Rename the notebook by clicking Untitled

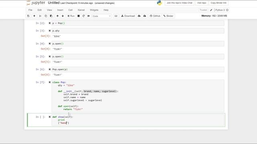(x=53, y=3)
